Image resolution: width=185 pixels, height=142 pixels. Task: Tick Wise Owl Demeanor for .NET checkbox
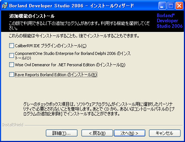[x=11, y=65]
